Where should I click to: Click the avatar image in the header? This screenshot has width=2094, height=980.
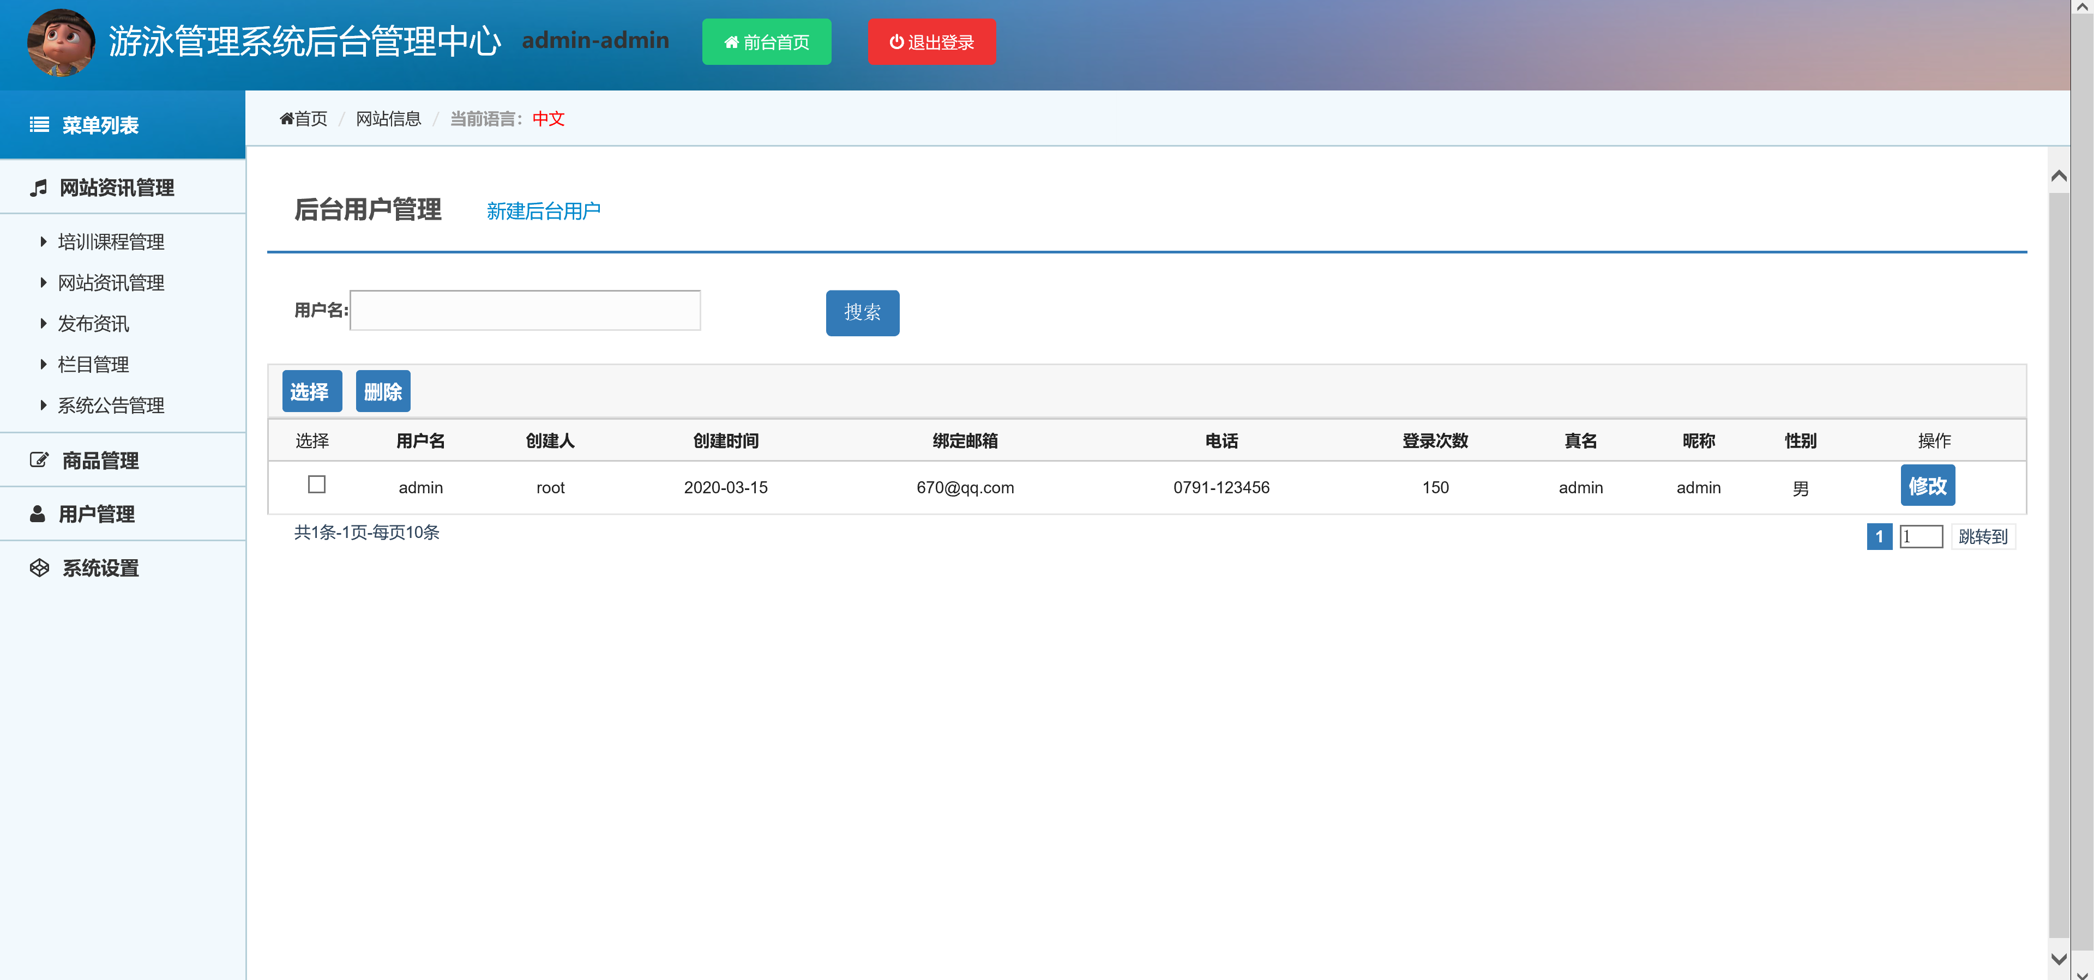pyautogui.click(x=61, y=43)
